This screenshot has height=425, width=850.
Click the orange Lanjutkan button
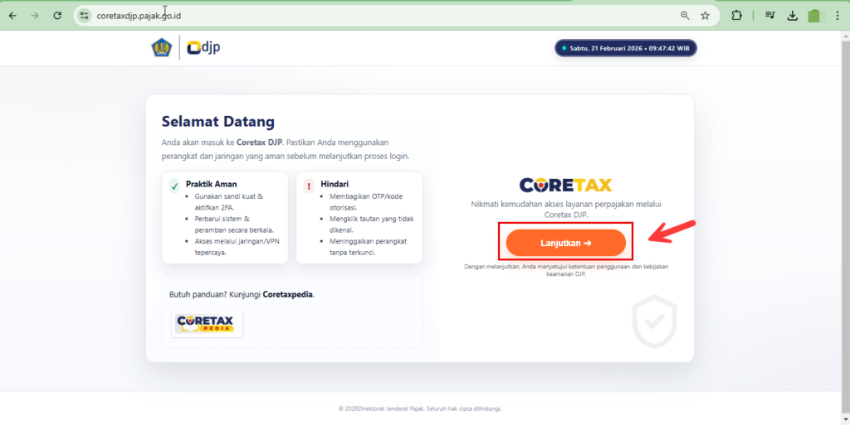click(x=565, y=243)
